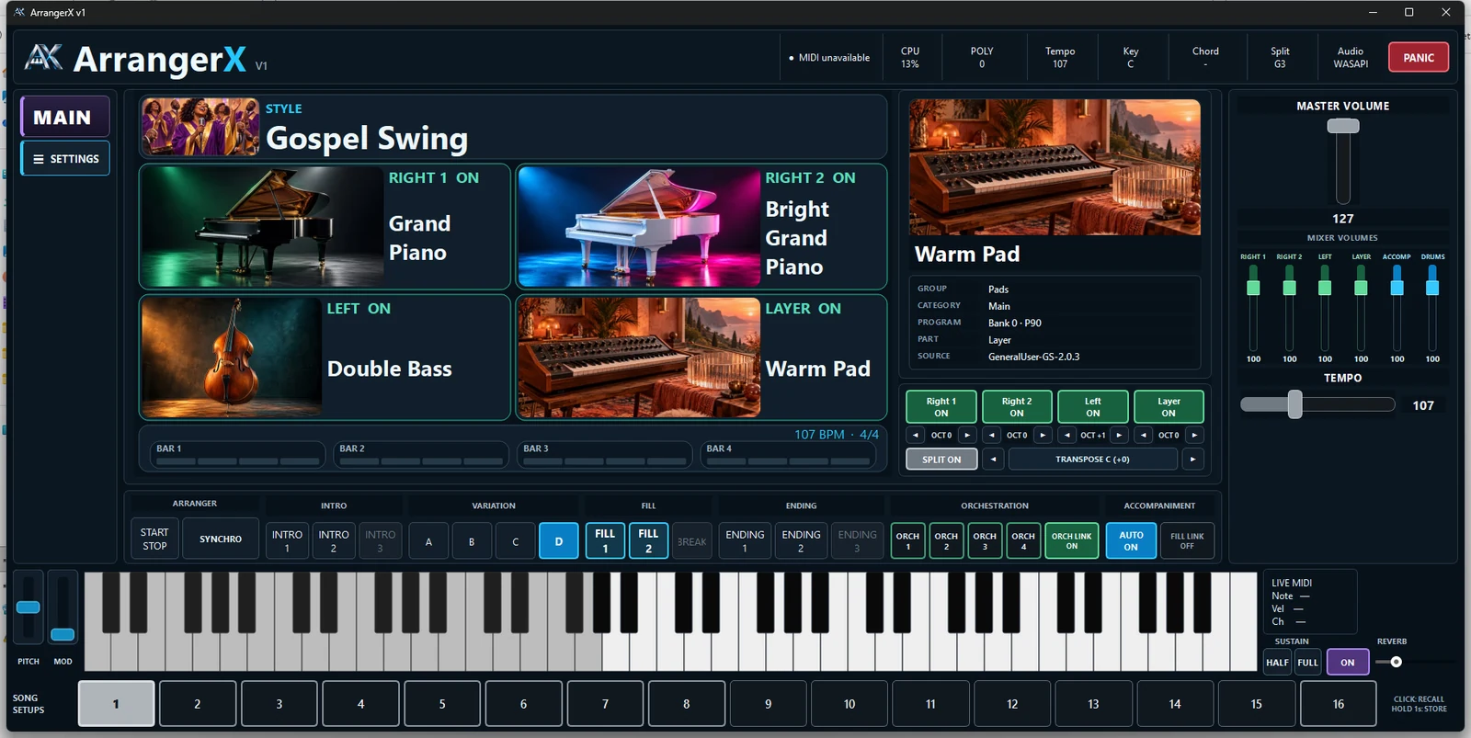Trigger FILL 1
Viewport: 1471px width, 738px height.
point(605,540)
